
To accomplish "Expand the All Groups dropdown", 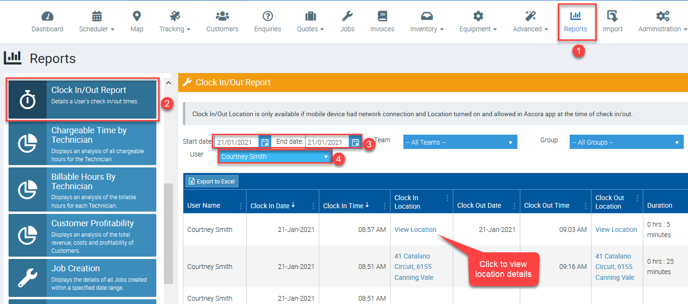I will click(626, 142).
